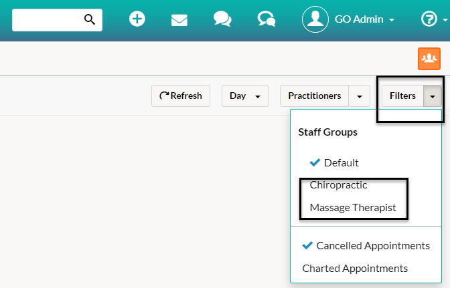The width and height of the screenshot is (450, 288).
Task: Select the Chiropractic staff group
Action: (x=338, y=185)
